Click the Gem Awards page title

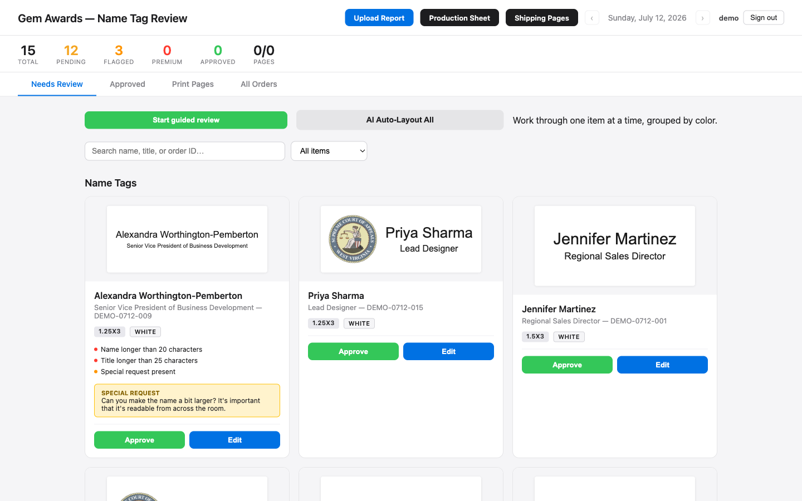pyautogui.click(x=102, y=18)
